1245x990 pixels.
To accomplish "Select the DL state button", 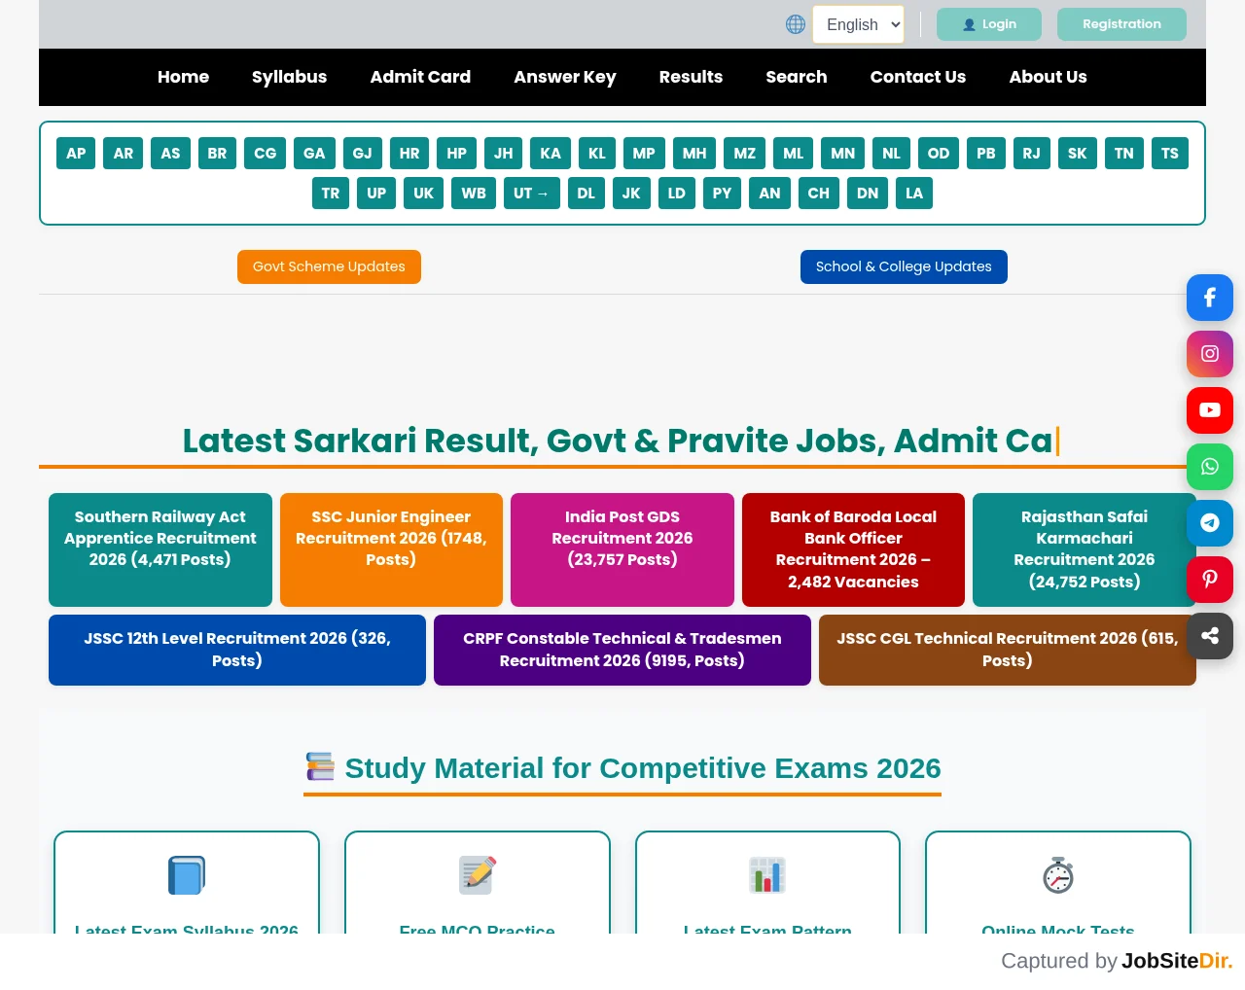I will click(x=586, y=193).
